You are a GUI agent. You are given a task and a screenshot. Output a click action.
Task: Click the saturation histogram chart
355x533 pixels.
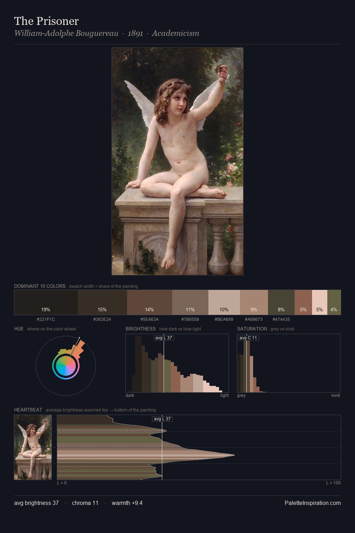[289, 363]
